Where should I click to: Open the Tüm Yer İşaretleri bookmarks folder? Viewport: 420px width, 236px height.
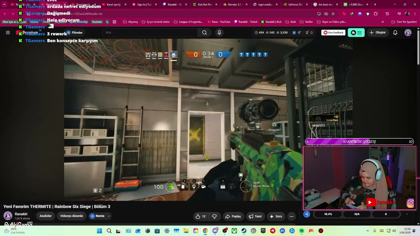[404, 22]
